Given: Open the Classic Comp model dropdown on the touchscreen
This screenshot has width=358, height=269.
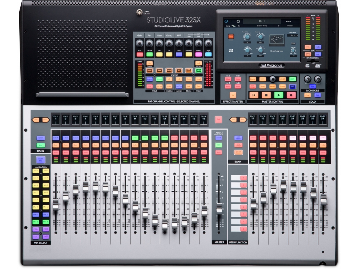Looking at the screenshot, I should 262,26.
